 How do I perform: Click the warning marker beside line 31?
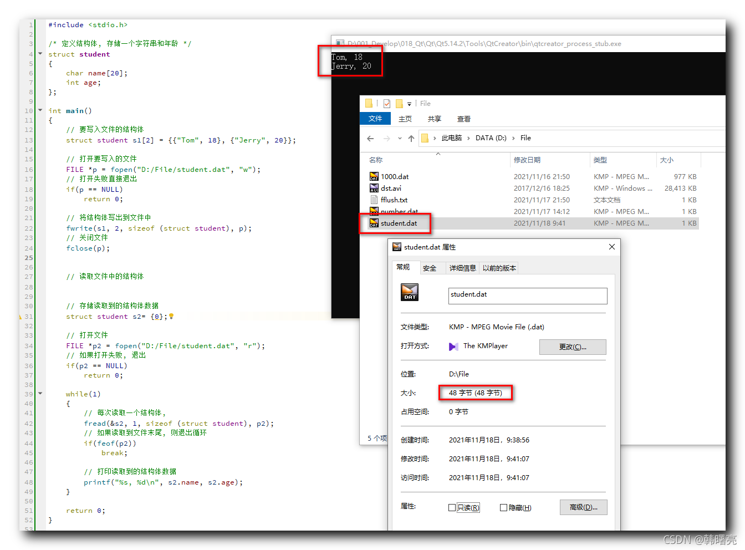21,317
